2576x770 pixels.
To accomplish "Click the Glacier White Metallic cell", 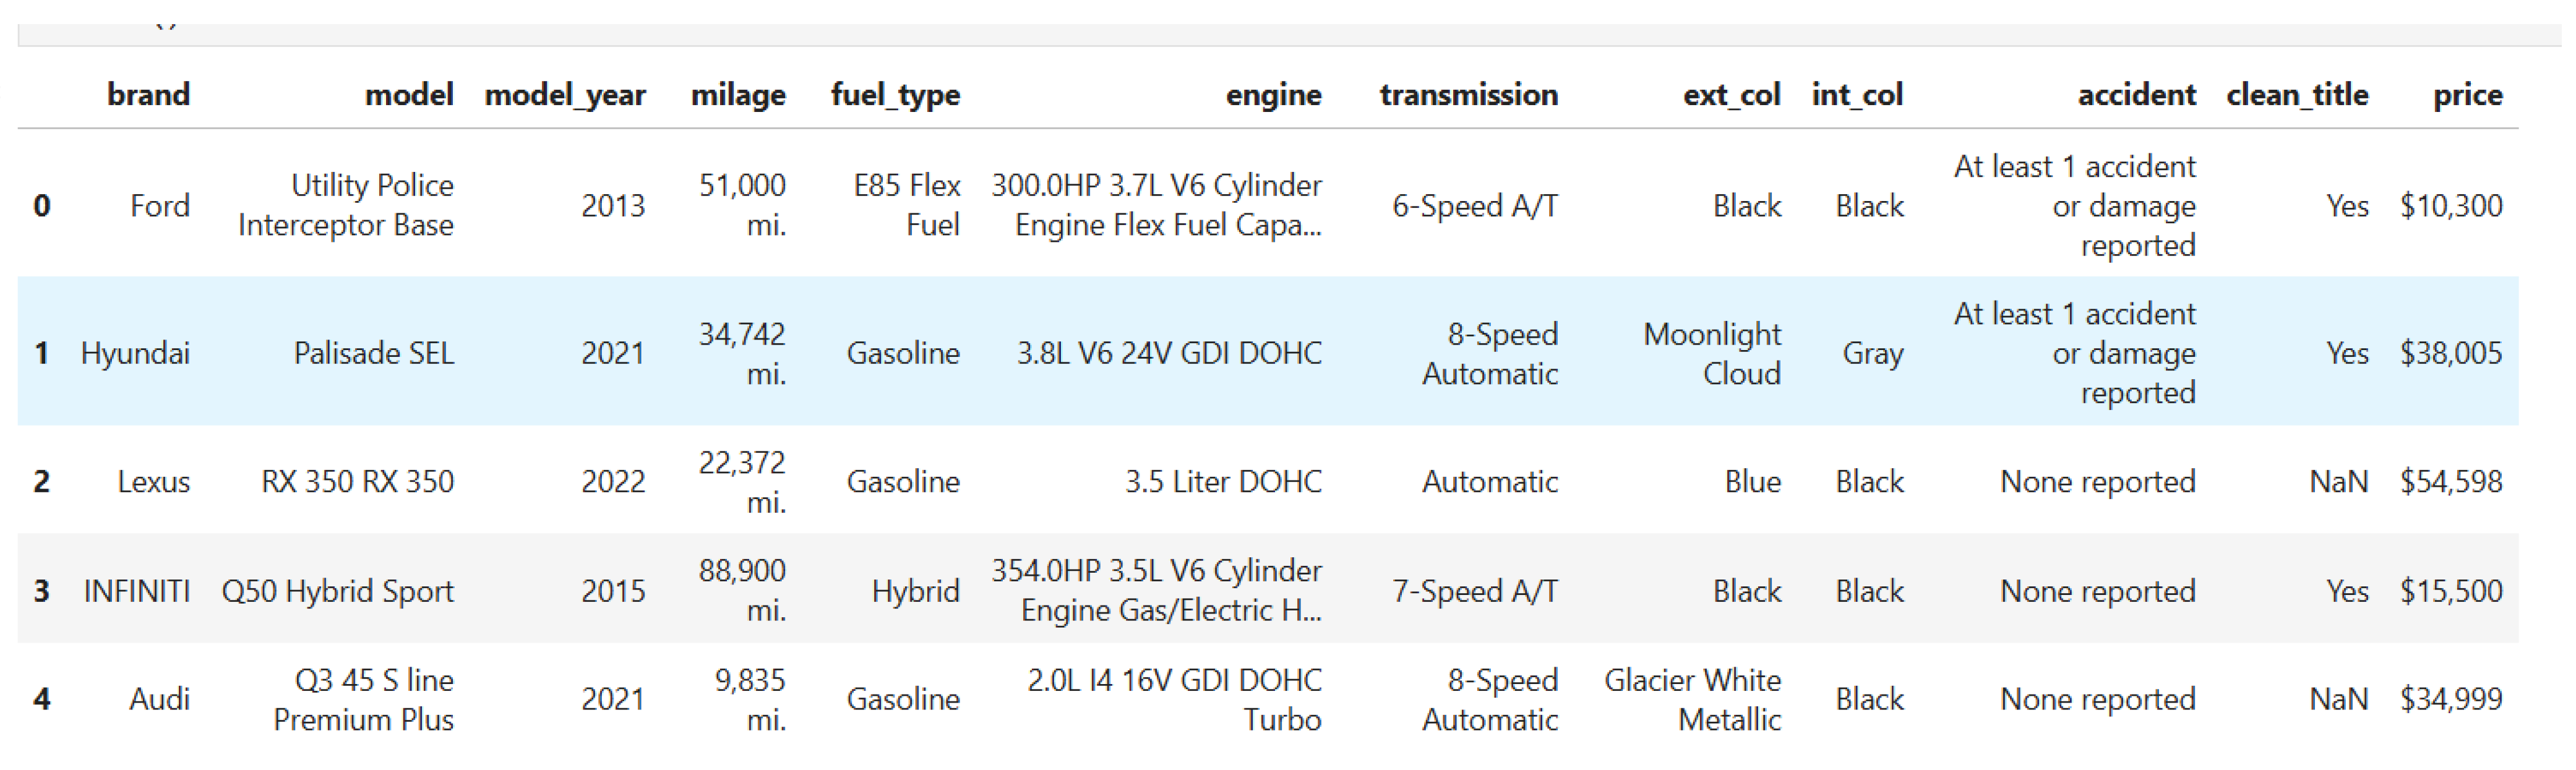I will point(1692,699).
